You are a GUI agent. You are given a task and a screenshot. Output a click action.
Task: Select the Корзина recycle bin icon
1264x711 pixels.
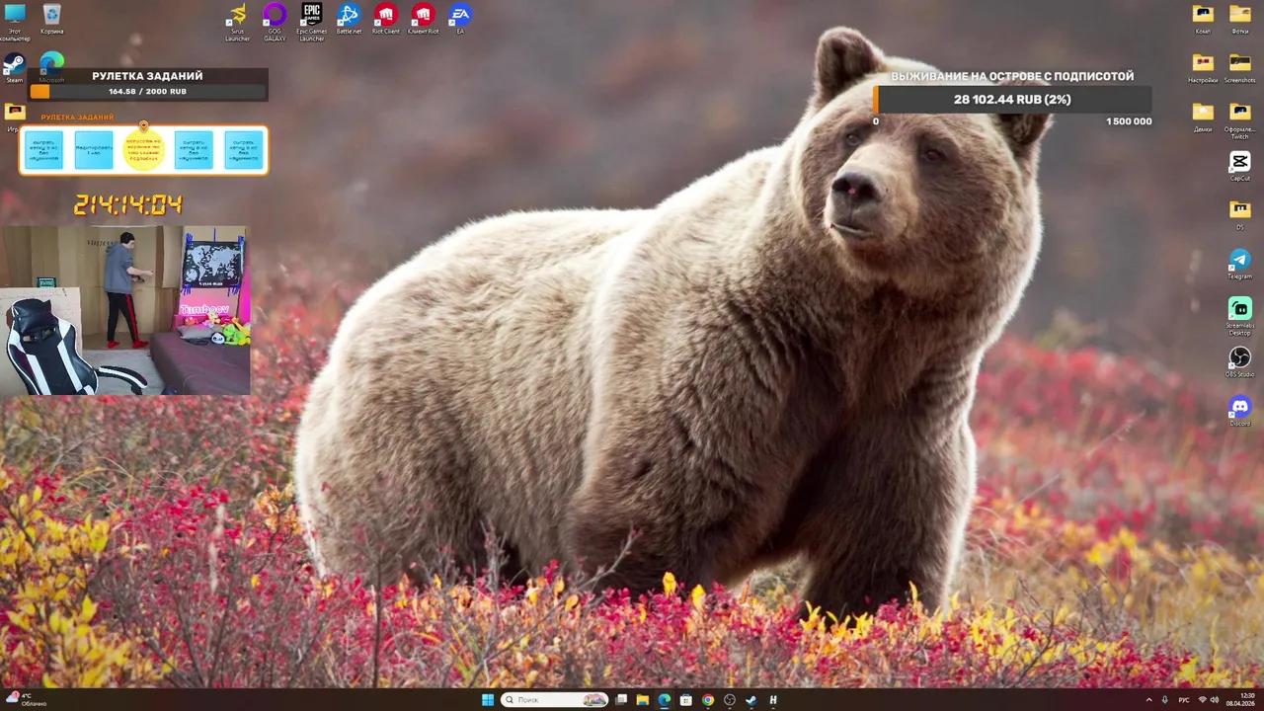tap(52, 19)
